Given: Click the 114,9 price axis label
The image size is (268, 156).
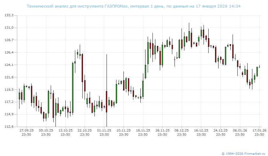Looking at the screenshot, I should 9,114.
